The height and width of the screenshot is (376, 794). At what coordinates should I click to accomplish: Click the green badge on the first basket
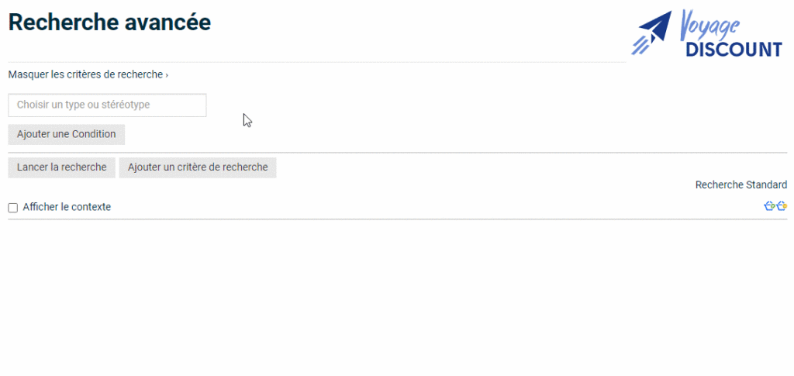(x=773, y=206)
